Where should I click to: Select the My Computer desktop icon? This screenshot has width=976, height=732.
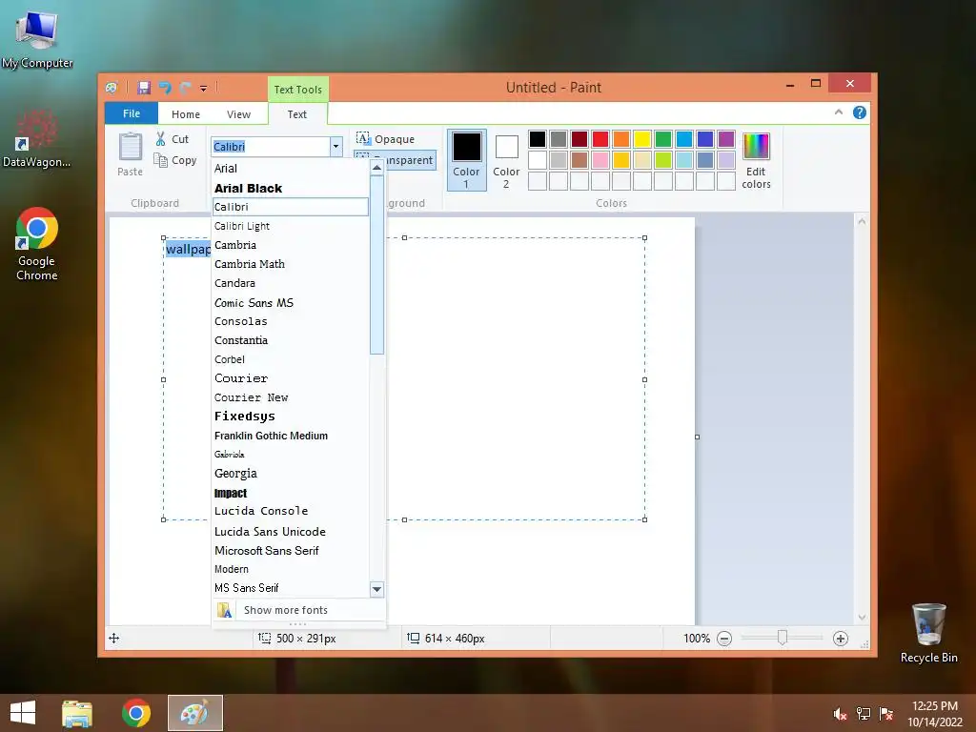pyautogui.click(x=37, y=38)
